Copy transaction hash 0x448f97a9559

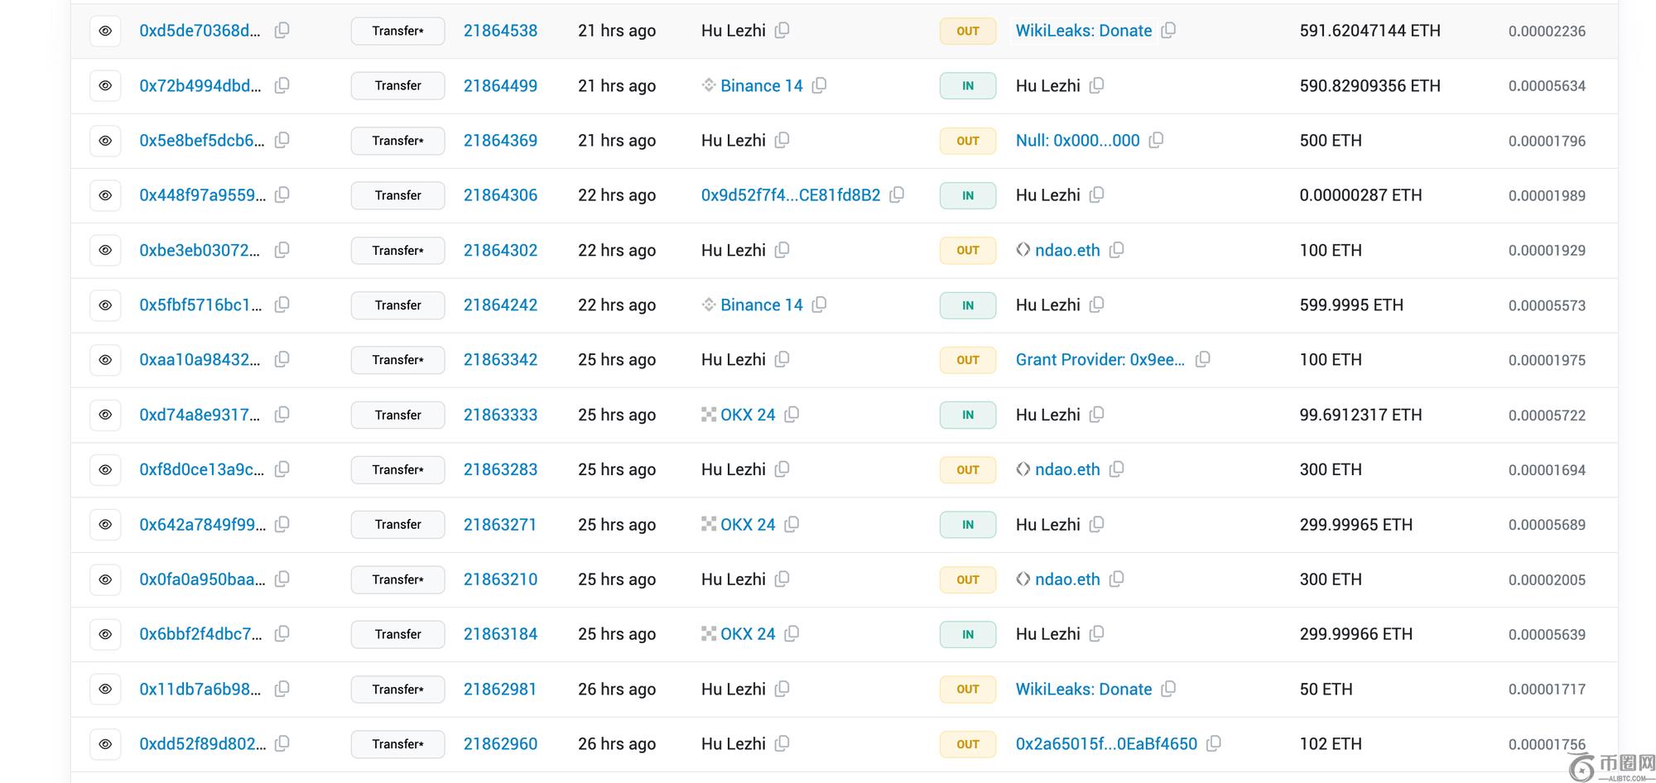point(282,195)
